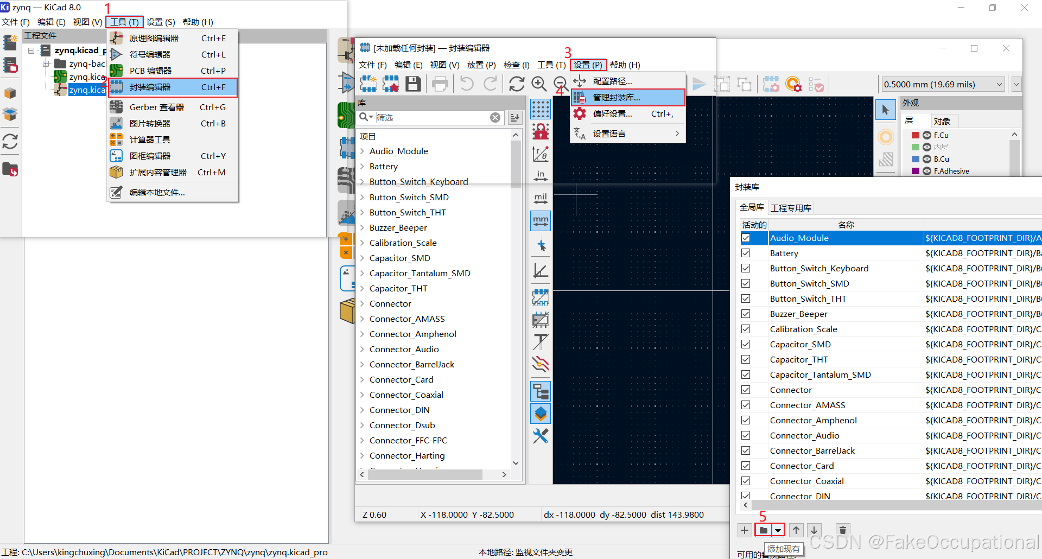
Task: Click the cursor shape toggle icon
Action: click(541, 246)
